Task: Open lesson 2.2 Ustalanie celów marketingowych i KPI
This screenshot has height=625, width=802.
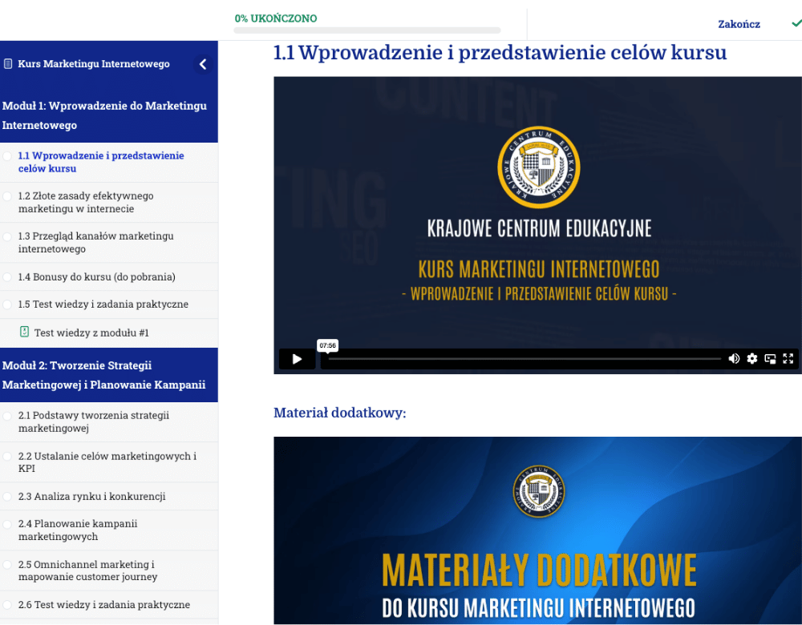Action: (109, 462)
